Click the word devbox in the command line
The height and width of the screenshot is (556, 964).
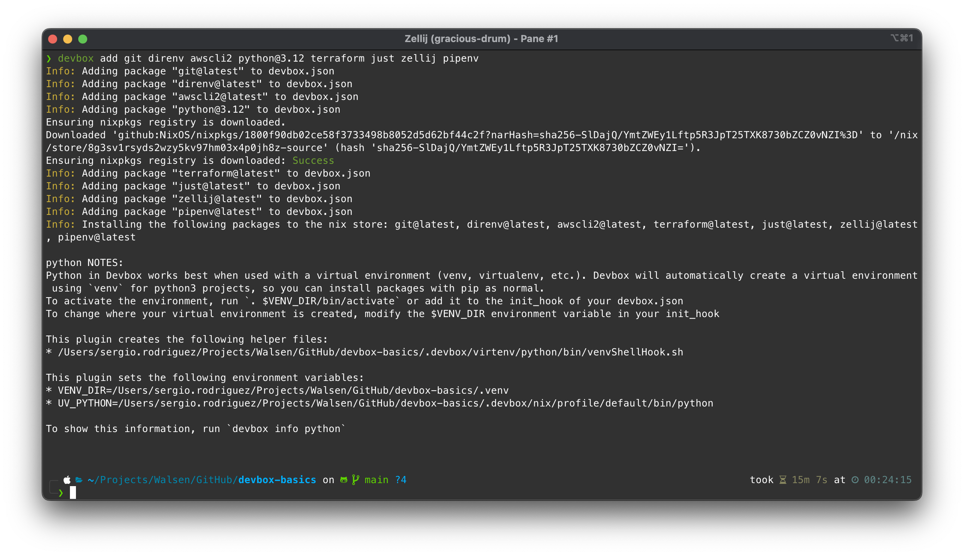pos(76,59)
